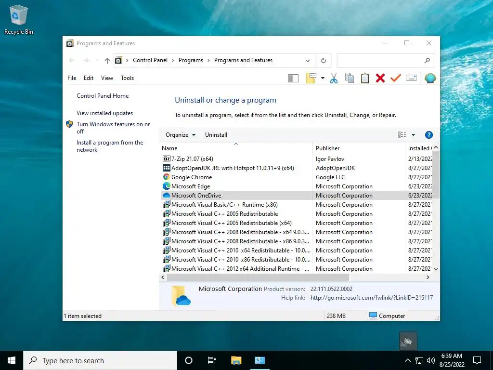Image resolution: width=493 pixels, height=370 pixels.
Task: Click the folder move-to icon in toolbar
Action: pos(311,78)
